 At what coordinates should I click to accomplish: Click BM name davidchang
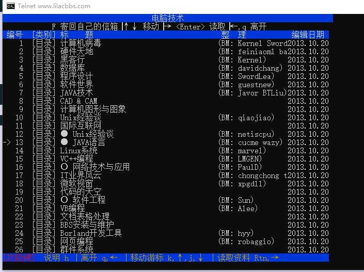point(258,68)
